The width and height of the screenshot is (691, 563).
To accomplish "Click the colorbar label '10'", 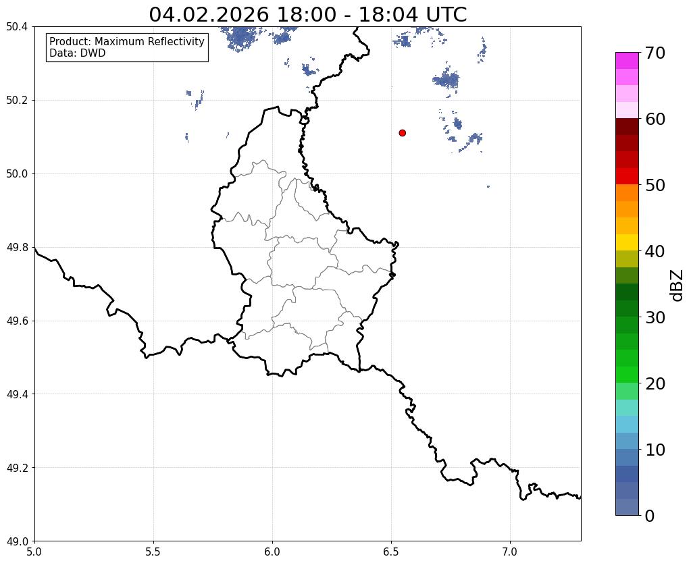I will (x=655, y=450).
